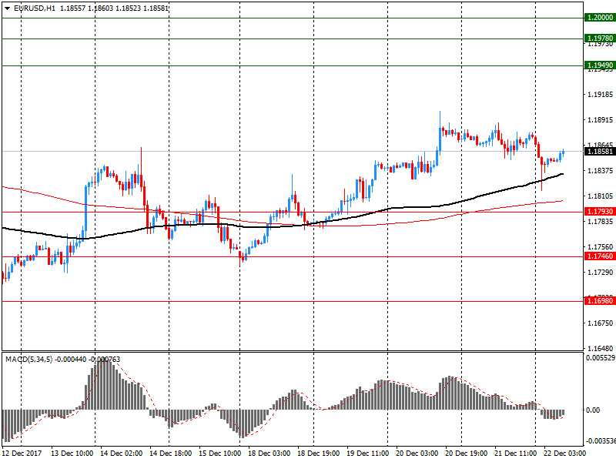Image resolution: width=616 pixels, height=462 pixels.
Task: Select the green horizontal line at 1.20000
Action: 293,18
